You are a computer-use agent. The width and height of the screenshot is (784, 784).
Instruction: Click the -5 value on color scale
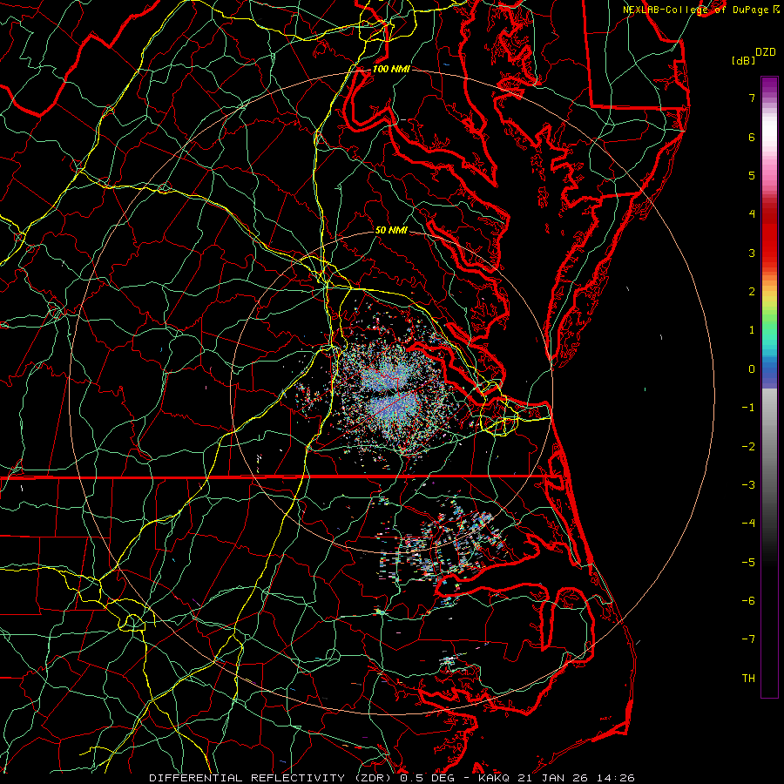click(x=748, y=563)
